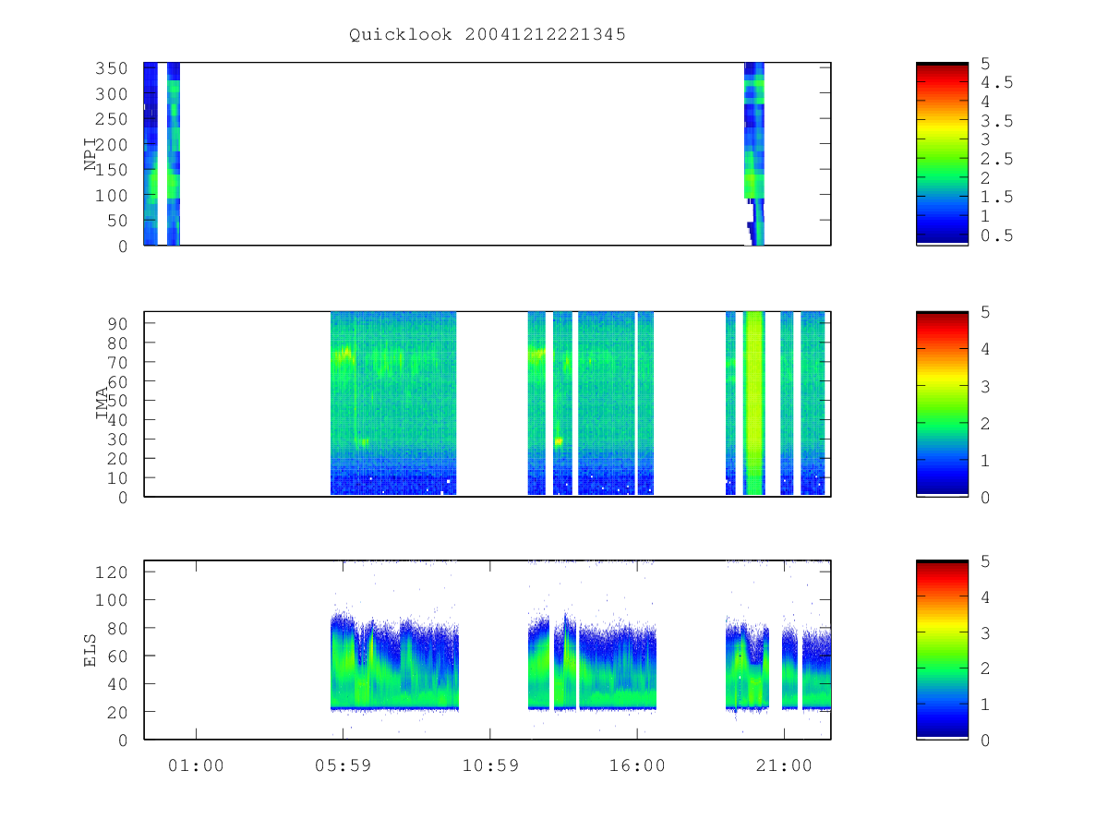Click the 120 tick on ELS axis

coord(114,572)
